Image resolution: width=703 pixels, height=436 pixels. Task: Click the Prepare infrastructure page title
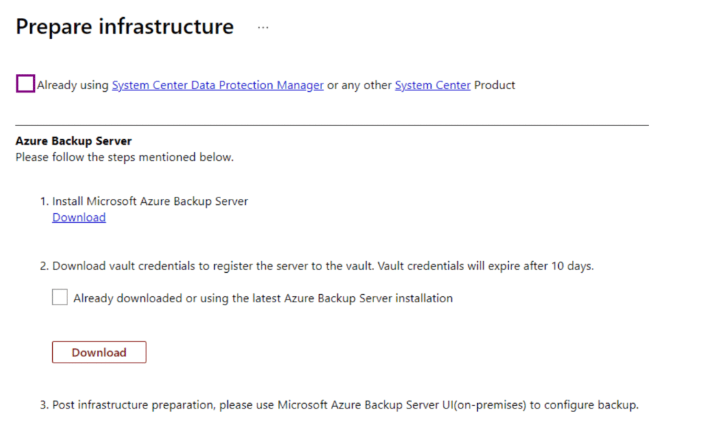tap(125, 27)
